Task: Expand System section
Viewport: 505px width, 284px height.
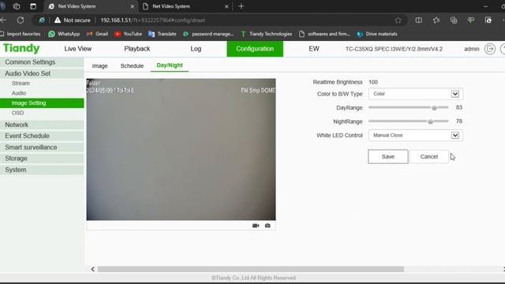Action: click(x=42, y=170)
